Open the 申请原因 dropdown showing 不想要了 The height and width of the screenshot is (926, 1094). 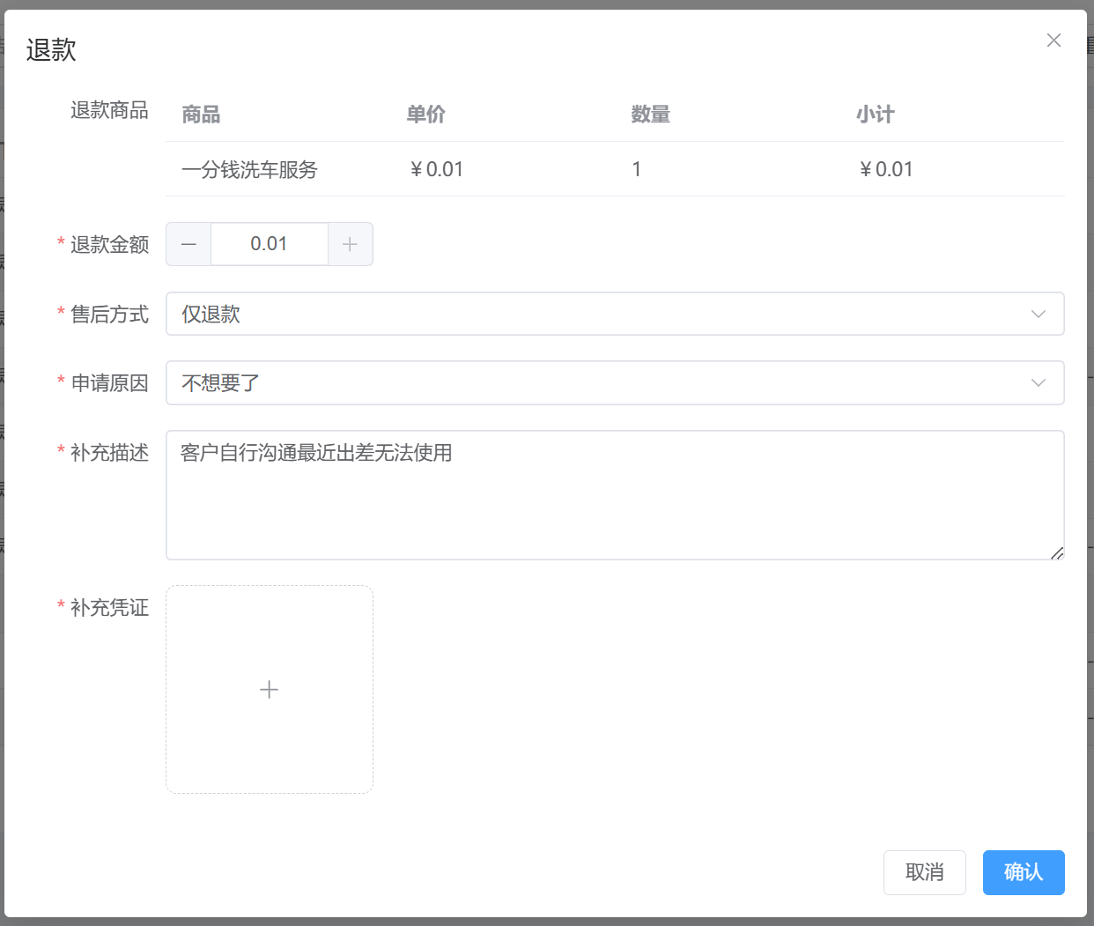coord(599,383)
